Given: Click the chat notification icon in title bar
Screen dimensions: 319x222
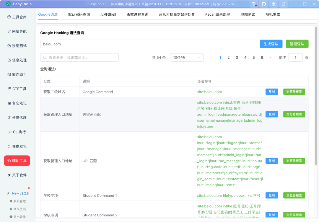Looking at the screenshot, I should click(254, 4).
